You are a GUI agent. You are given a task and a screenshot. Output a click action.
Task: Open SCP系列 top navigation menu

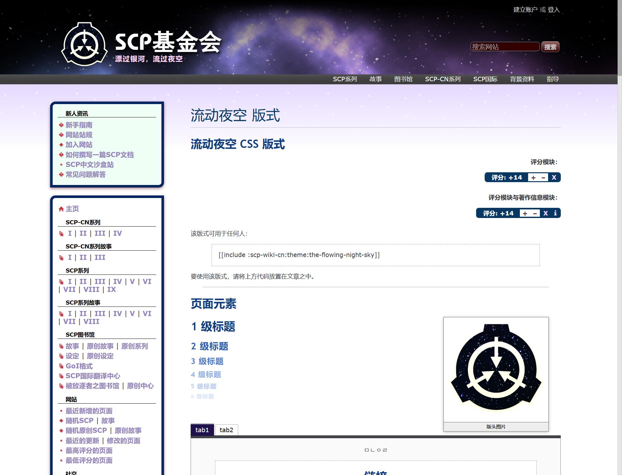click(x=345, y=79)
